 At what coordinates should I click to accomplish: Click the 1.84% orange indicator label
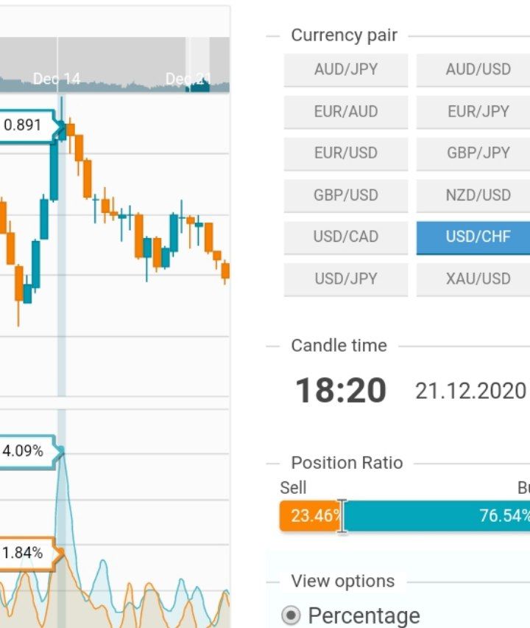pyautogui.click(x=24, y=553)
